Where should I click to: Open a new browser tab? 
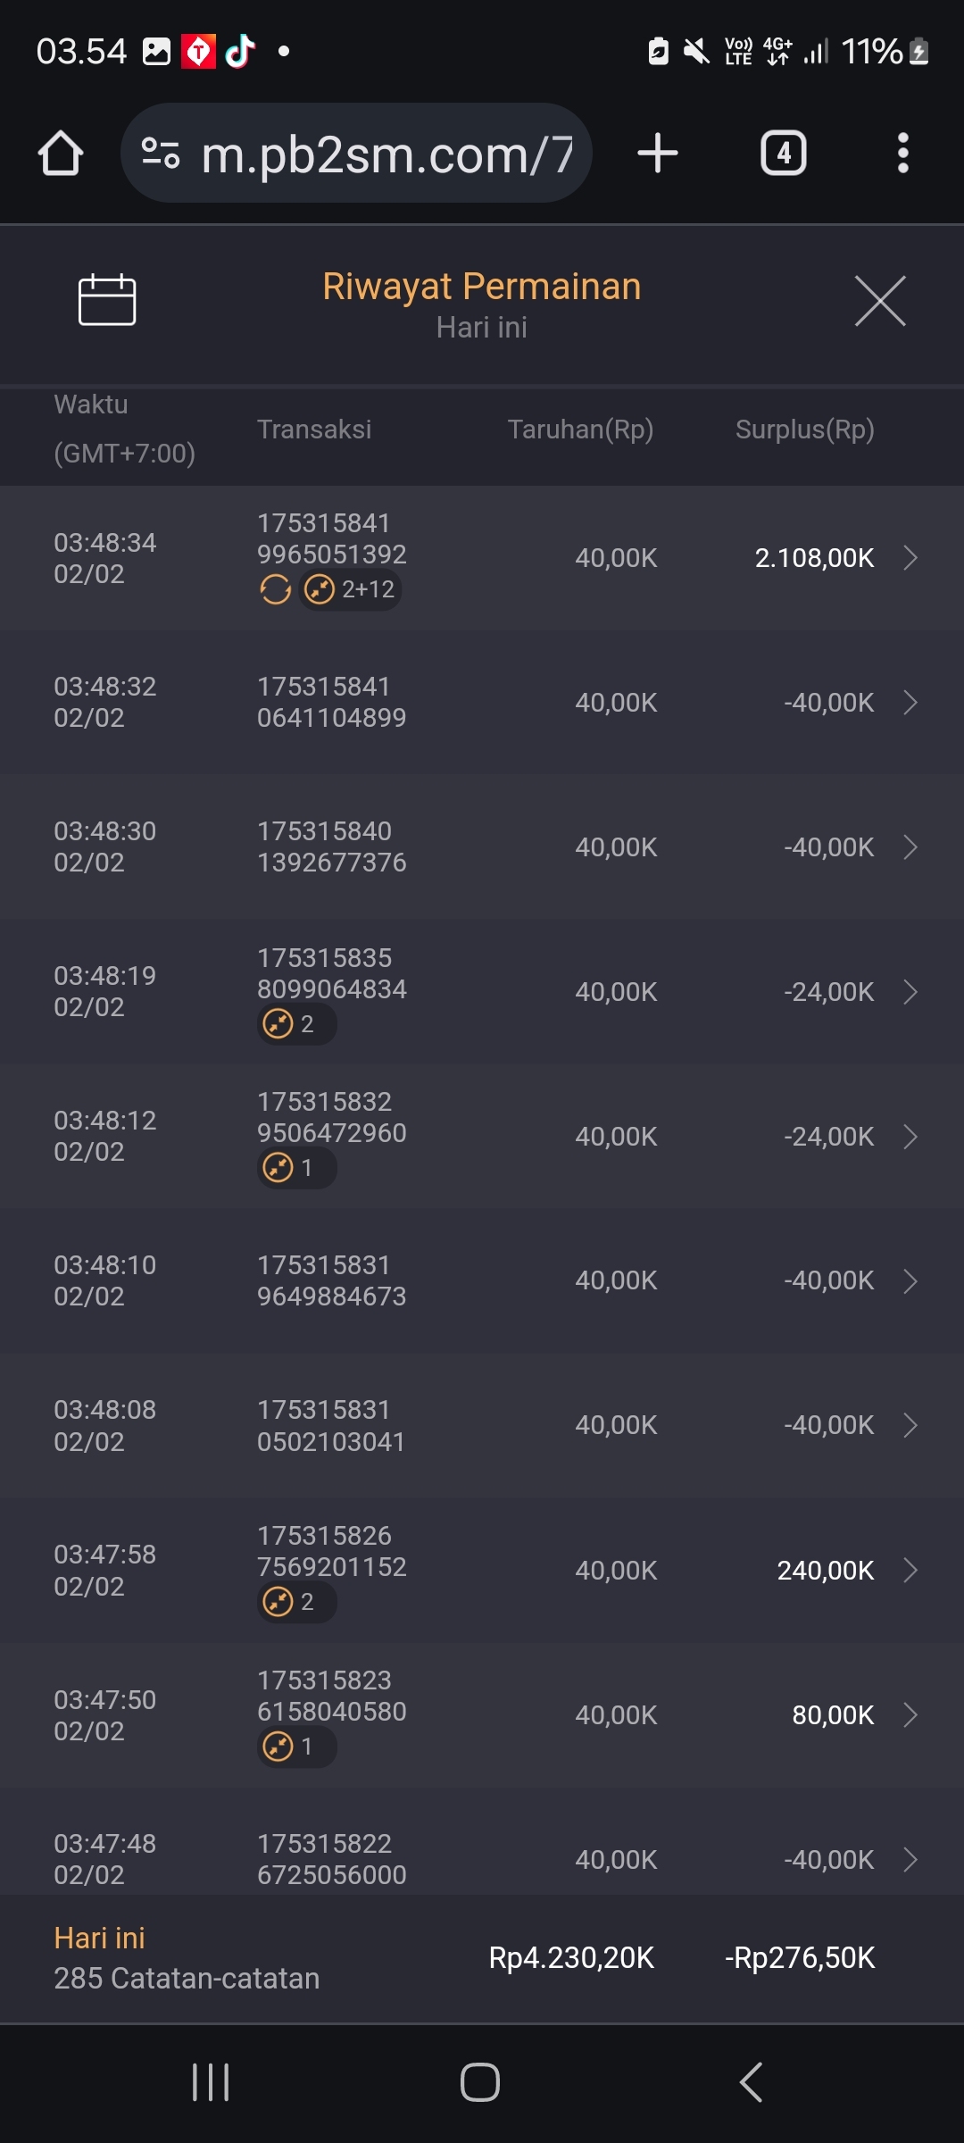tap(658, 154)
